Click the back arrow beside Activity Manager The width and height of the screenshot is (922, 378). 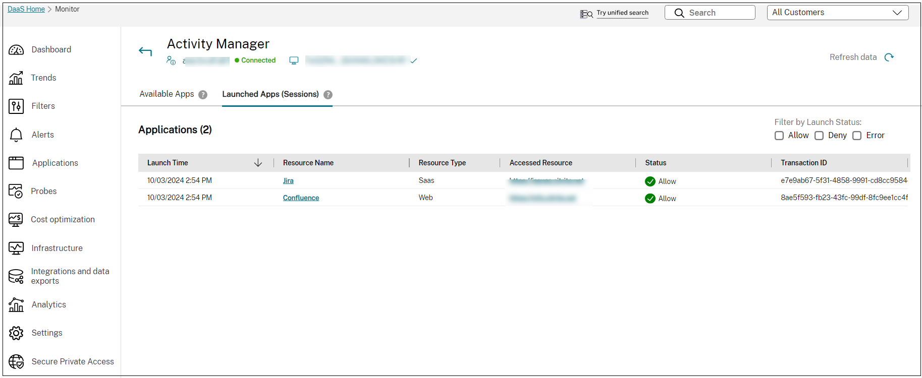pos(145,51)
